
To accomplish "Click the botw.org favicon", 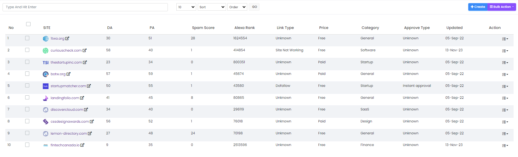I will [46, 74].
